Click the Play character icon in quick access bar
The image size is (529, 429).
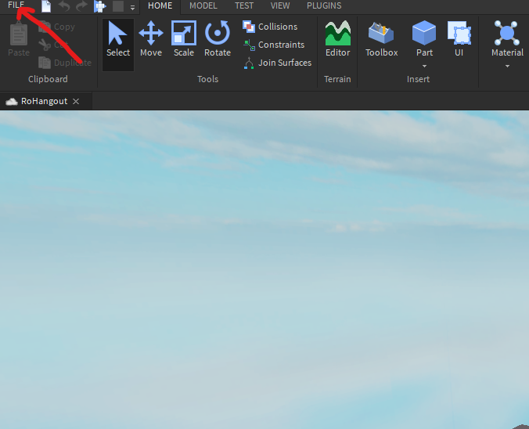pos(100,6)
